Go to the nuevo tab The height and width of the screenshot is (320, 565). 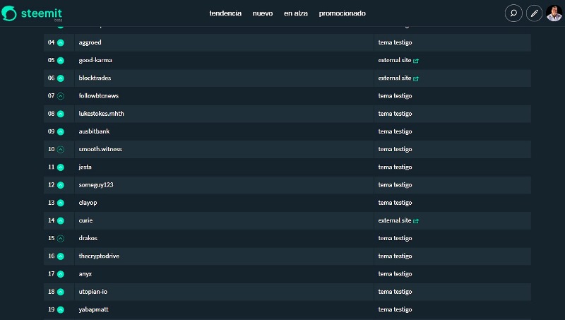[x=263, y=13]
